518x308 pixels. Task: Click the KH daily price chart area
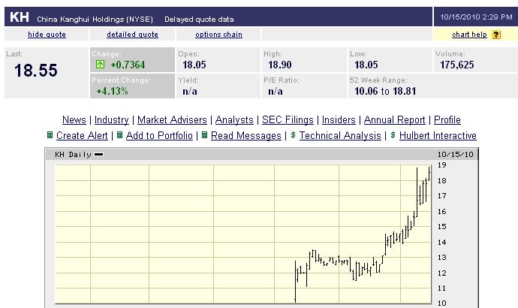243,234
